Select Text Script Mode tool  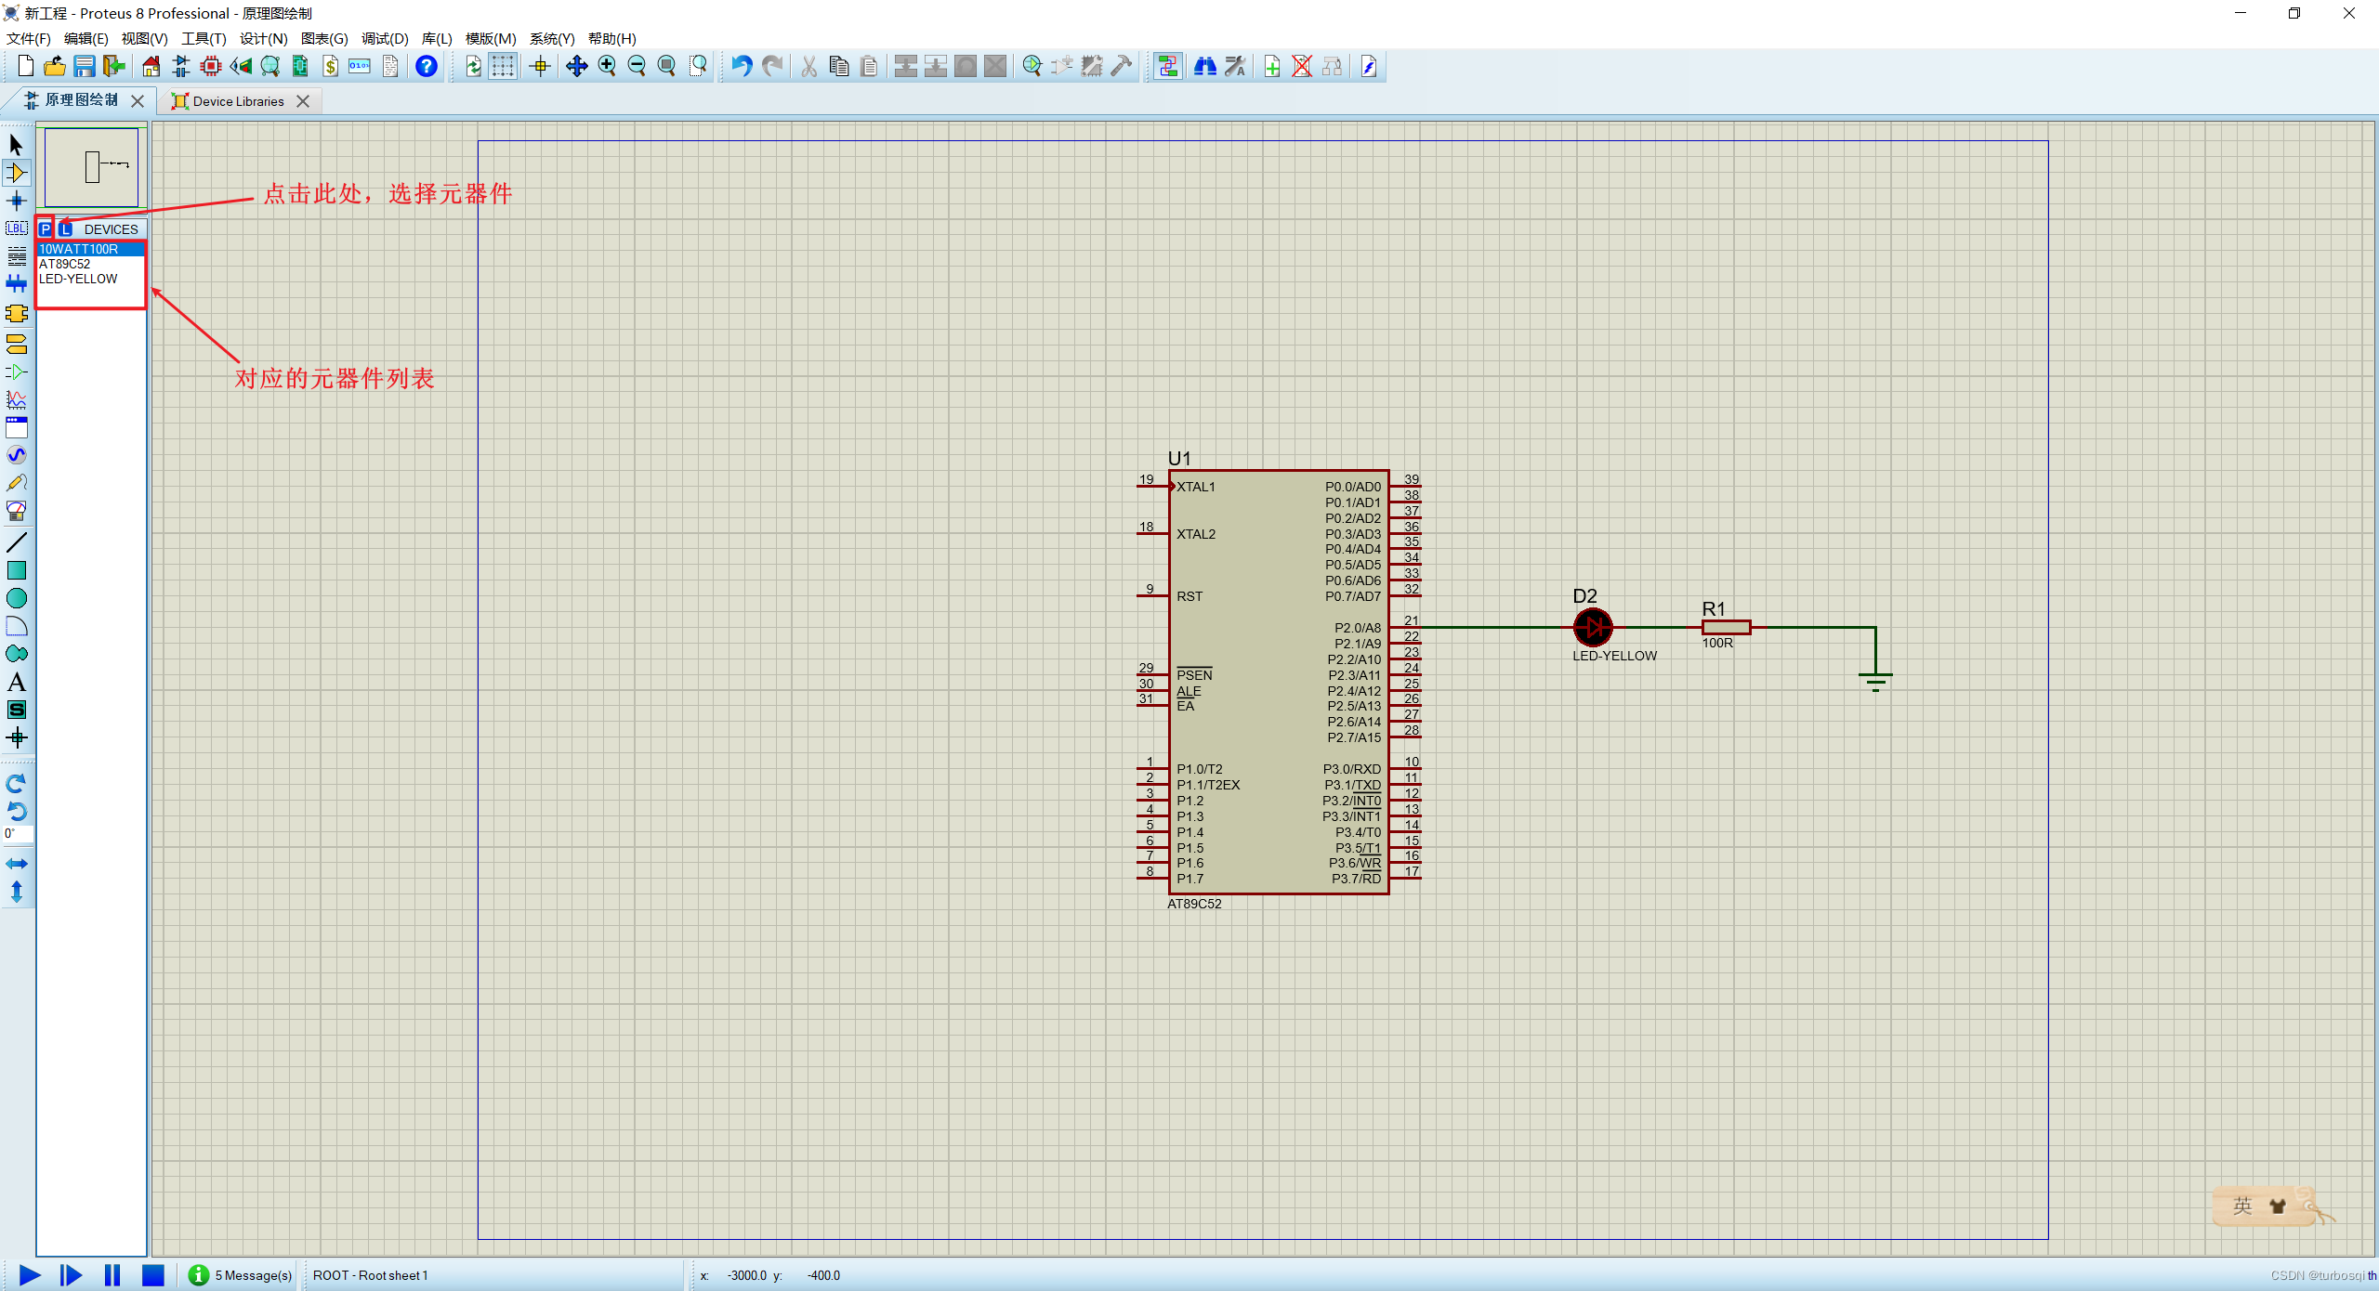click(x=16, y=256)
